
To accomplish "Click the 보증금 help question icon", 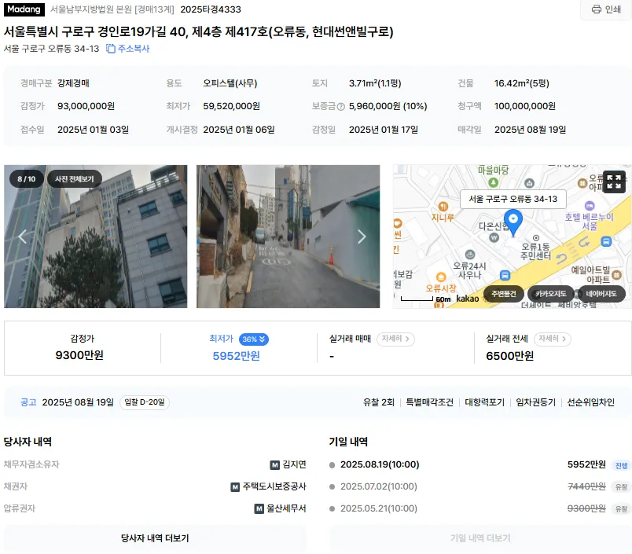I will click(x=340, y=107).
